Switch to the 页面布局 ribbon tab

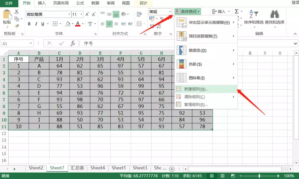click(61, 3)
